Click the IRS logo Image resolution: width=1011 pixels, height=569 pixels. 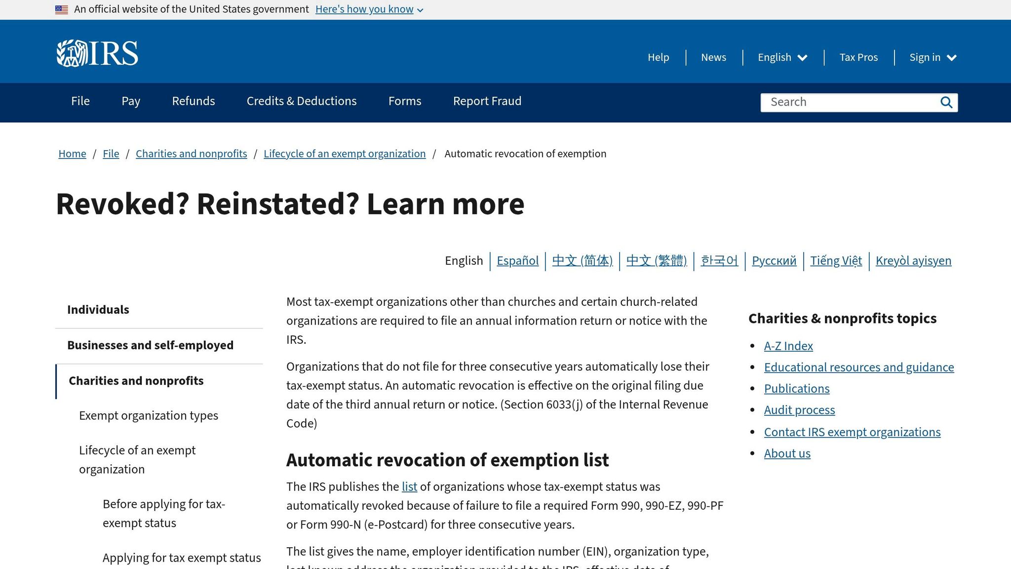(x=97, y=53)
